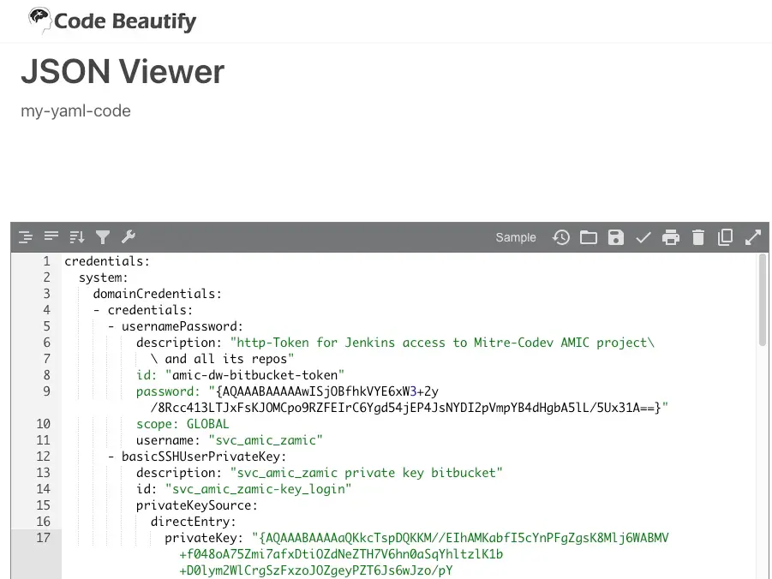This screenshot has width=772, height=579.
Task: Load the Sample data
Action: point(515,237)
